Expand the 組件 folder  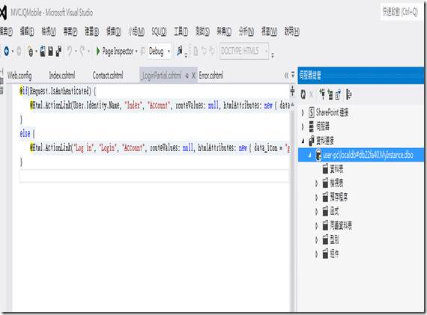[x=316, y=254]
